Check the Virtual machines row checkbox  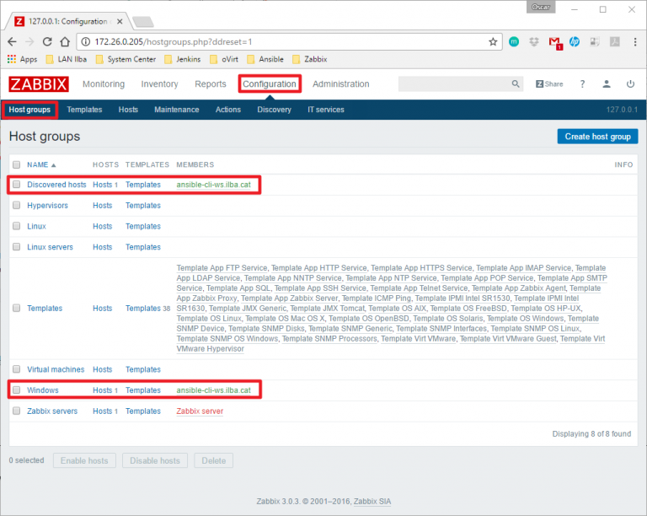(x=17, y=369)
